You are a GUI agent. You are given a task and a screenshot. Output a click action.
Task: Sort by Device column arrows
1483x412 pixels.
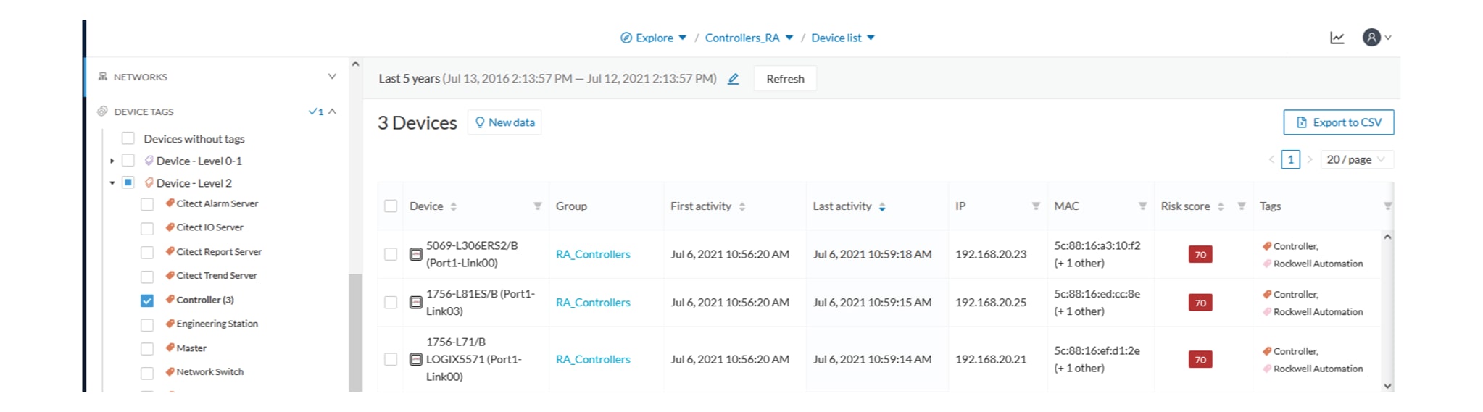tap(453, 206)
